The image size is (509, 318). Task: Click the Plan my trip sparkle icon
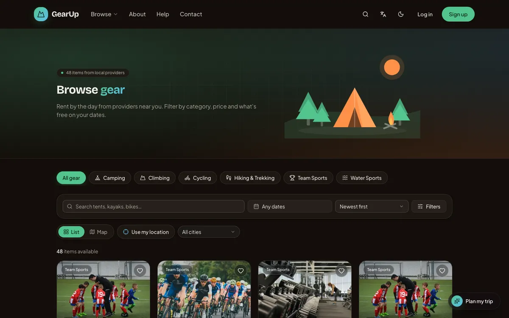coord(457,301)
